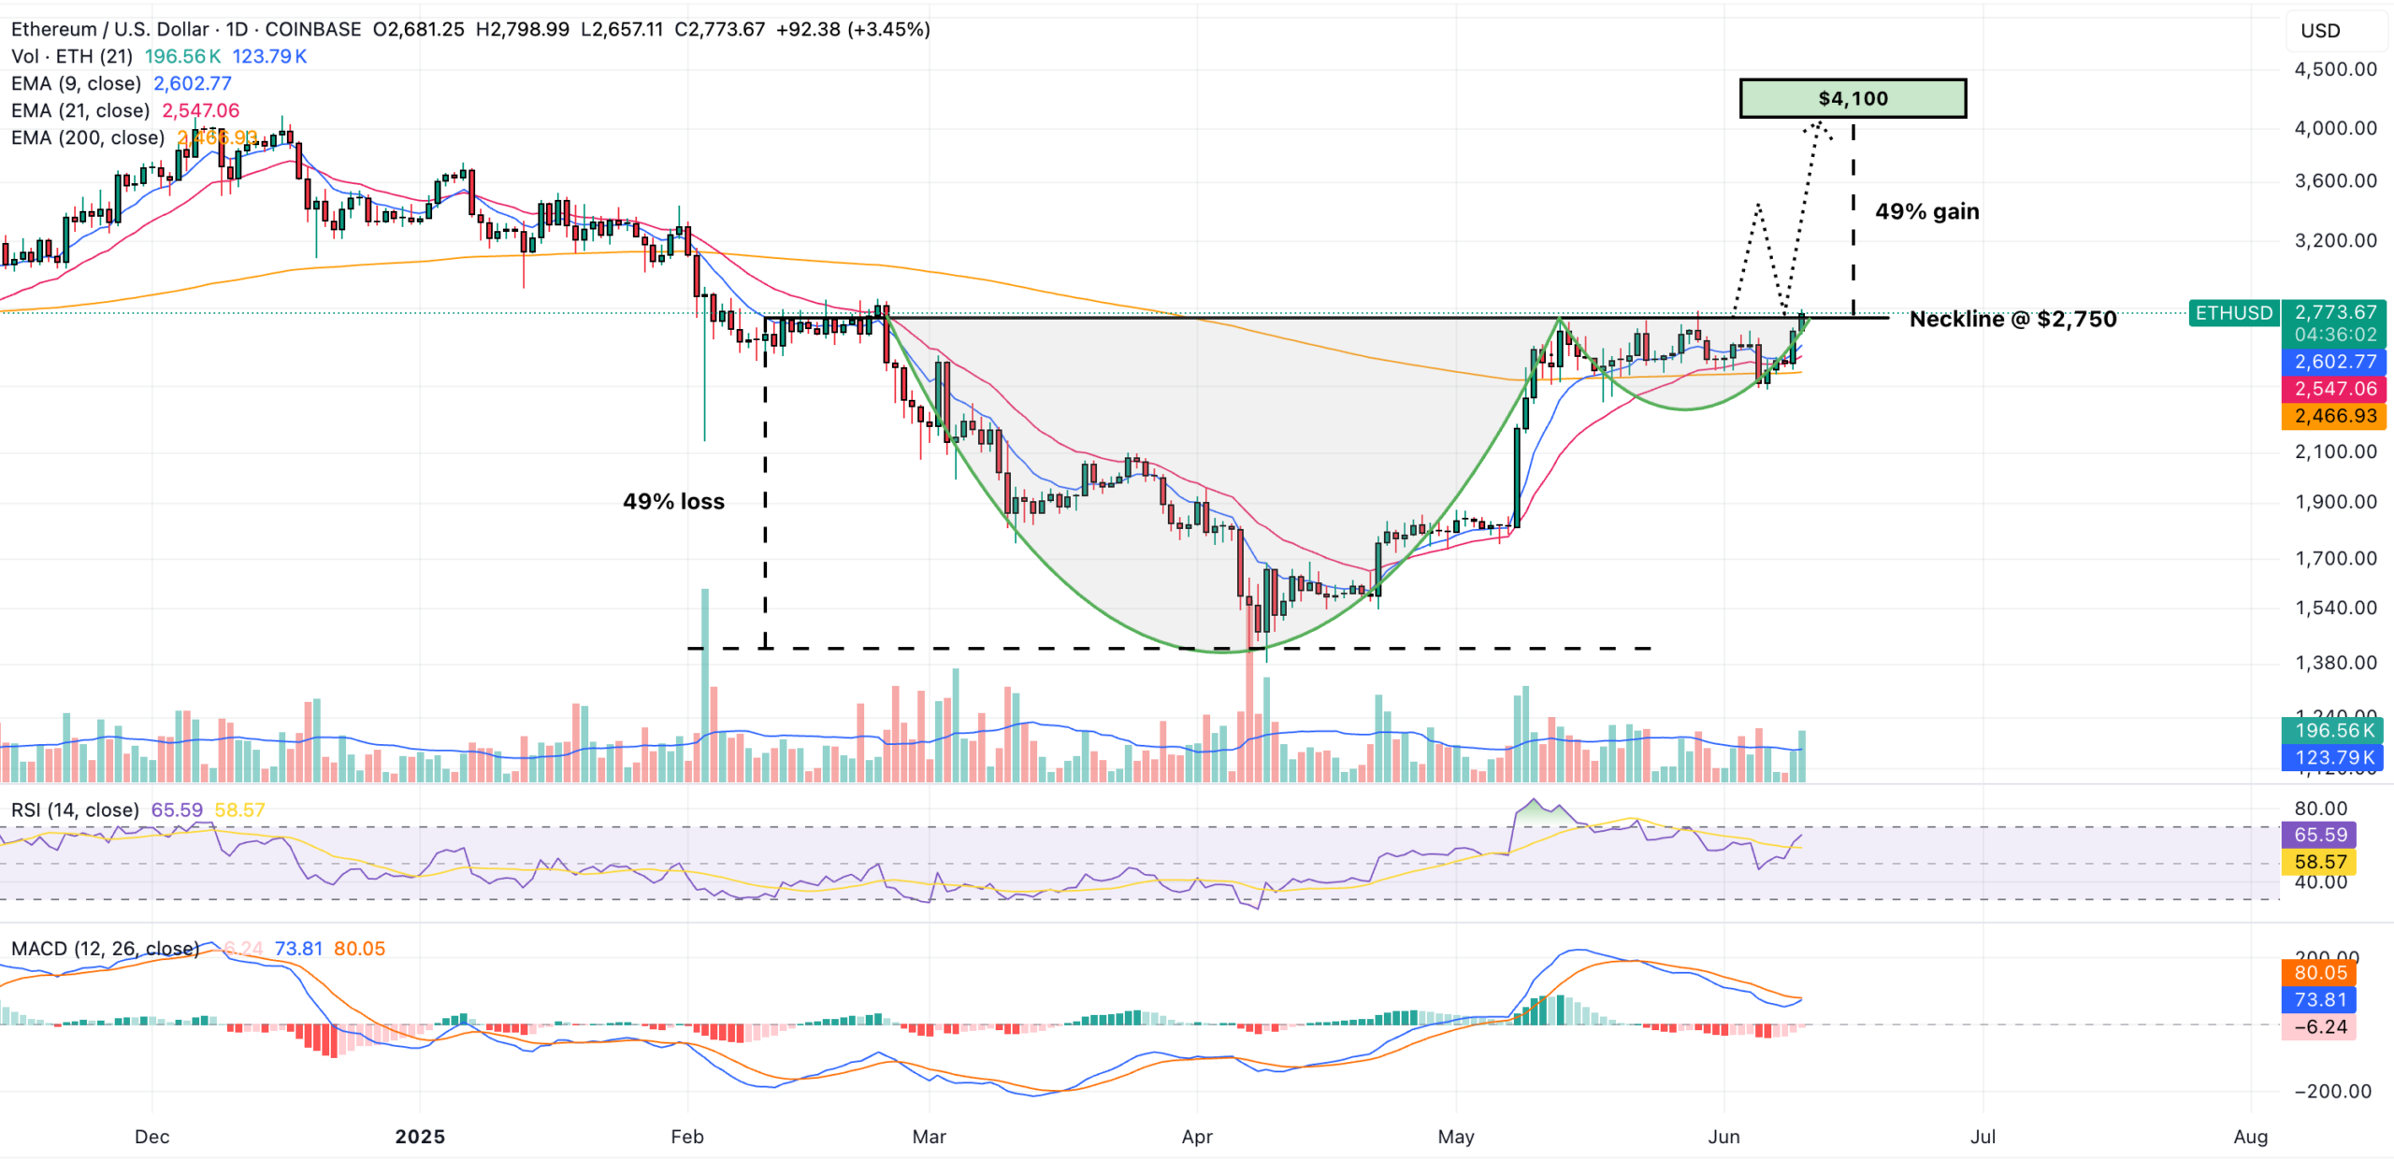This screenshot has height=1160, width=2394.
Task: Click the Aug label on time axis
Action: tap(2250, 1137)
